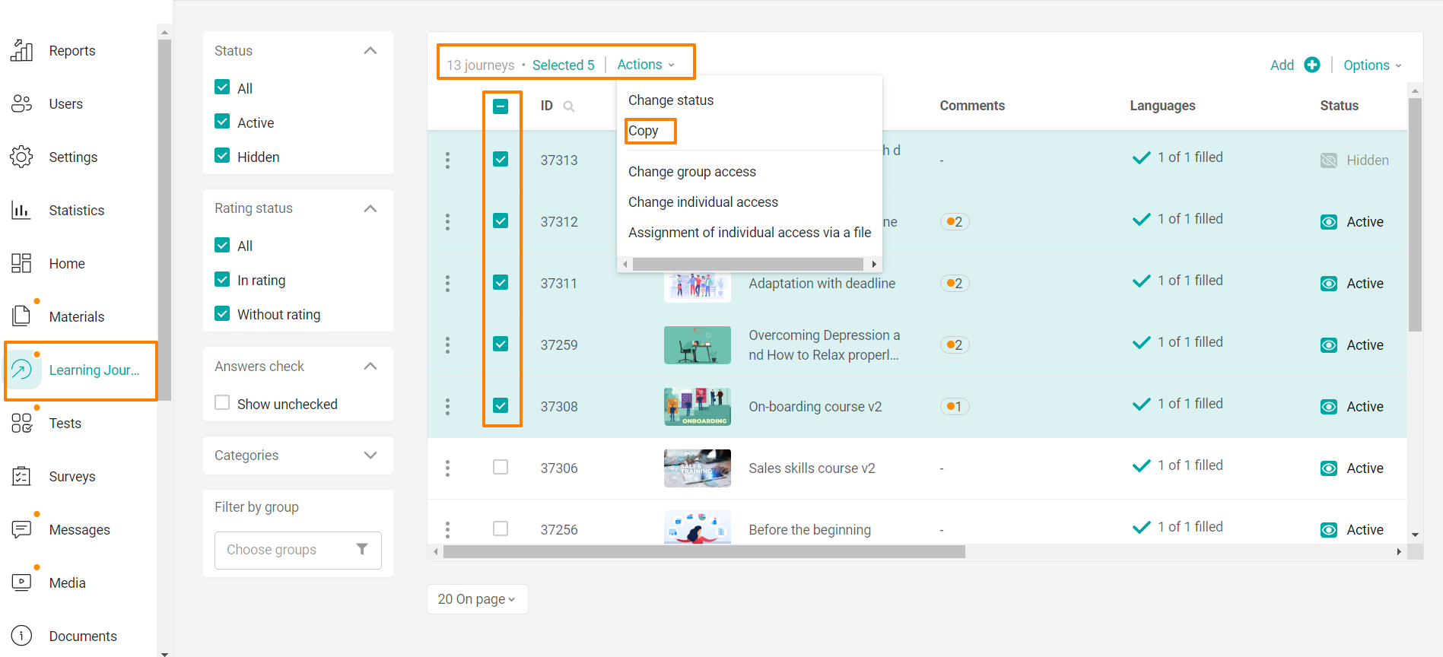Click the Add link
Image resolution: width=1443 pixels, height=657 pixels.
(x=1282, y=65)
